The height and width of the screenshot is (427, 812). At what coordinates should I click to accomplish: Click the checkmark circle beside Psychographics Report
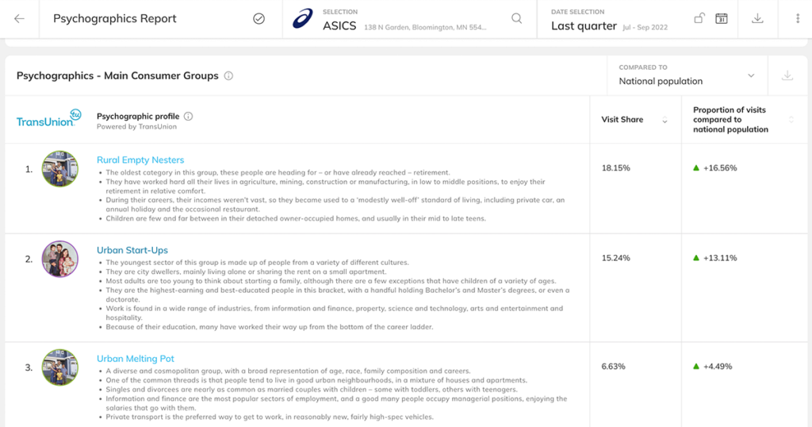tap(259, 19)
